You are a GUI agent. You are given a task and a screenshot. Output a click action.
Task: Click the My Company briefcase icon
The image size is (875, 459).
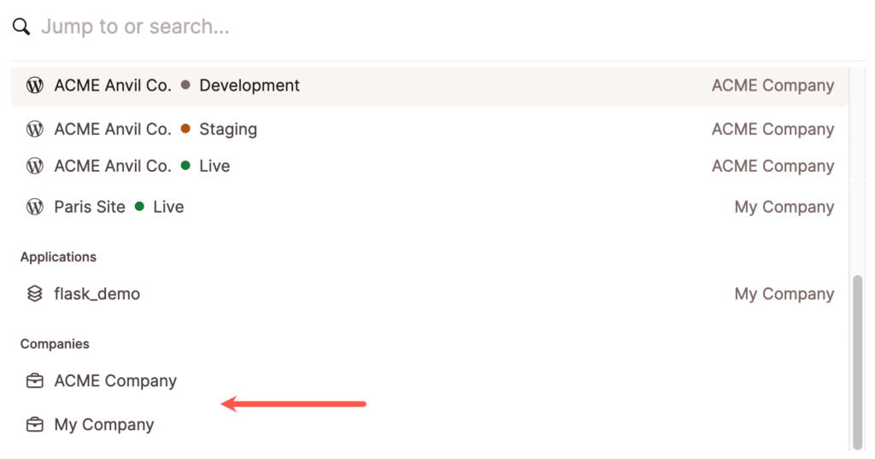point(35,425)
